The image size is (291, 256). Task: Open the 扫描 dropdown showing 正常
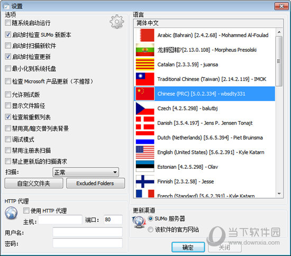coord(86,172)
